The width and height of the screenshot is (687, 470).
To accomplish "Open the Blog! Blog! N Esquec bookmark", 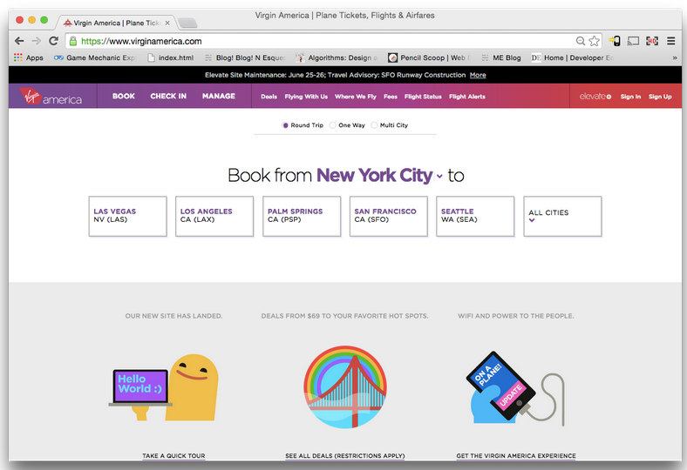I will coord(245,57).
